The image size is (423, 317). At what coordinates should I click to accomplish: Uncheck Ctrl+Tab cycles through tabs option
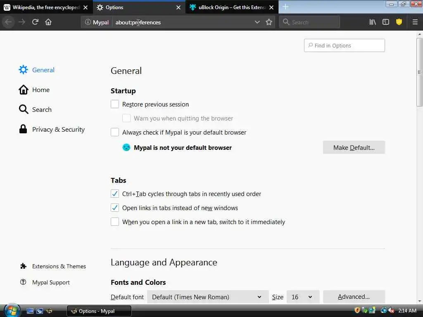click(115, 194)
